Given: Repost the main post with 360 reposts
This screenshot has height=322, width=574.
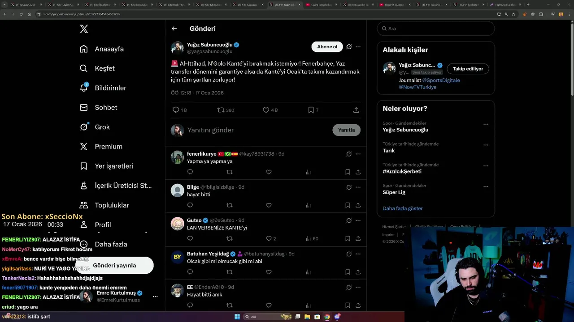Looking at the screenshot, I should pyautogui.click(x=221, y=110).
